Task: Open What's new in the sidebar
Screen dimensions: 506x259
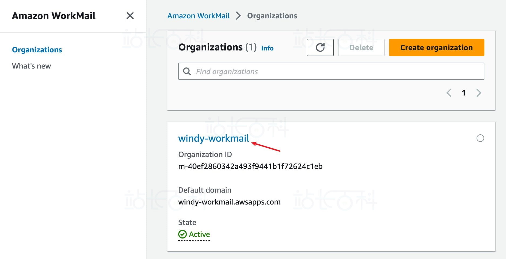Action: pyautogui.click(x=31, y=66)
